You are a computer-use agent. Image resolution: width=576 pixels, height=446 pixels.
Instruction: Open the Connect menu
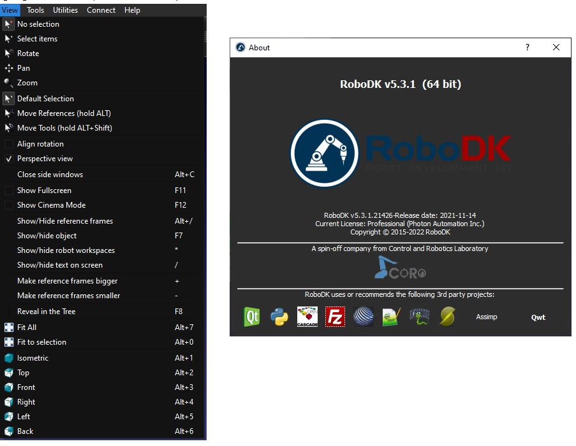pos(101,10)
